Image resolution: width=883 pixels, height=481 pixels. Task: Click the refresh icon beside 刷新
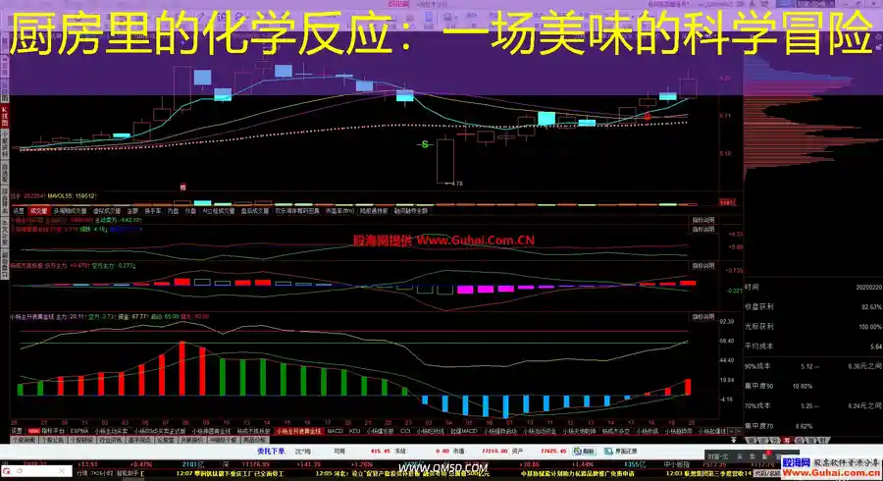coord(577,452)
